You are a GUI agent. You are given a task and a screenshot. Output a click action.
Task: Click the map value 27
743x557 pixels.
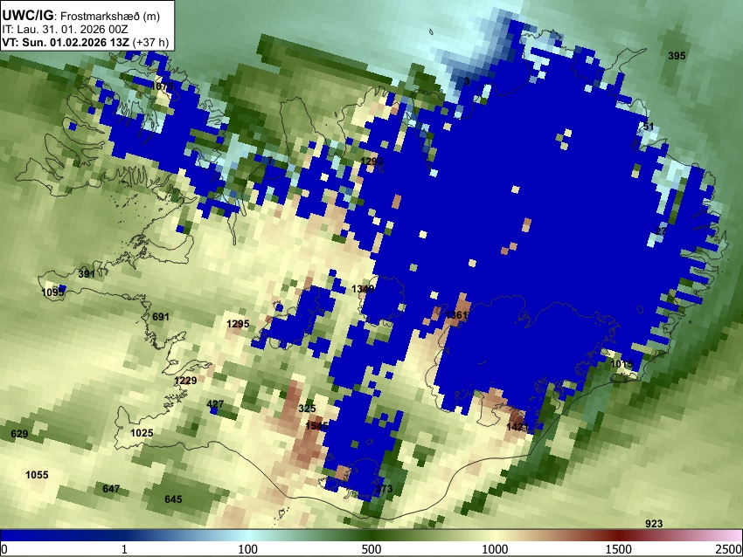point(661,231)
